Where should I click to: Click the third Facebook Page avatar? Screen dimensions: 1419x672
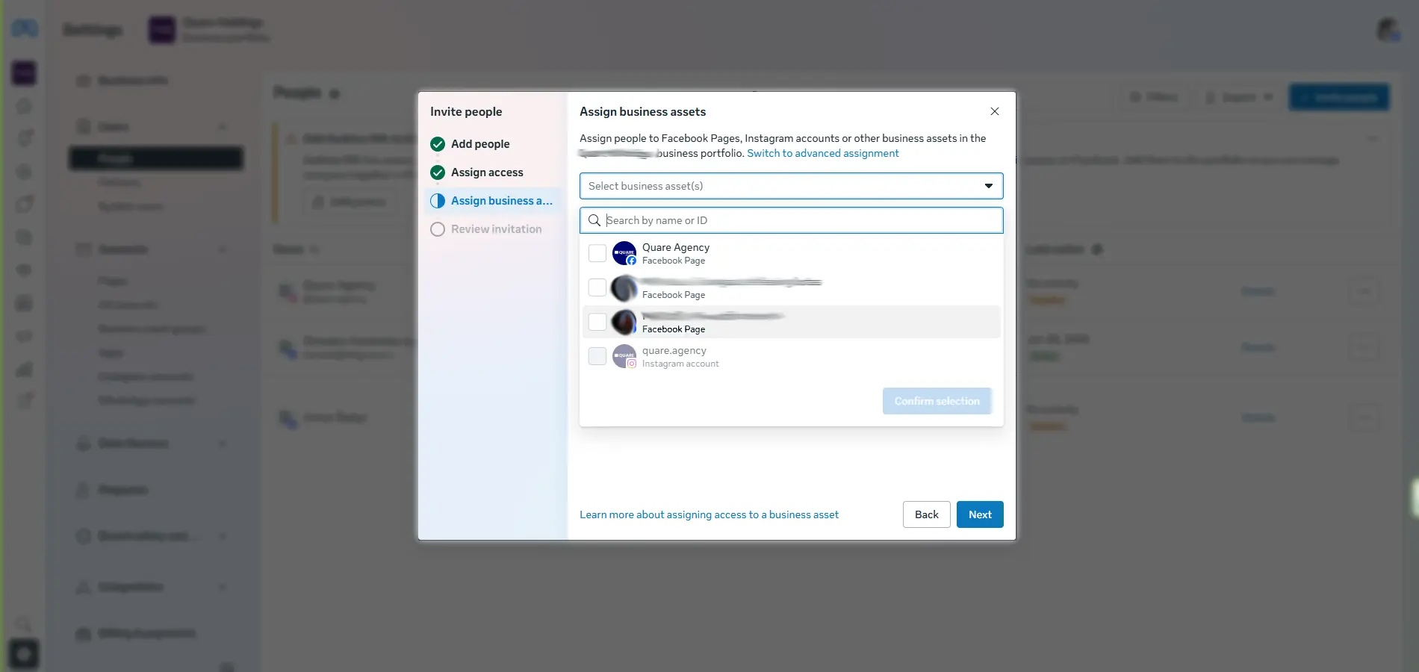[x=624, y=322]
